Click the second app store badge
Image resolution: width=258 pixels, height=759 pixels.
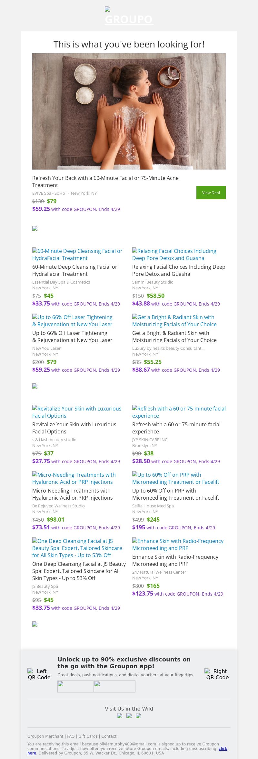[x=114, y=686]
